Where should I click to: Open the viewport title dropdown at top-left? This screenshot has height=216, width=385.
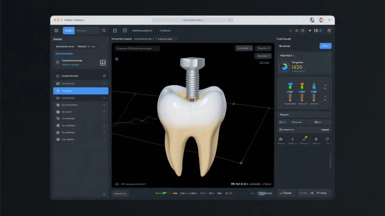(138, 48)
